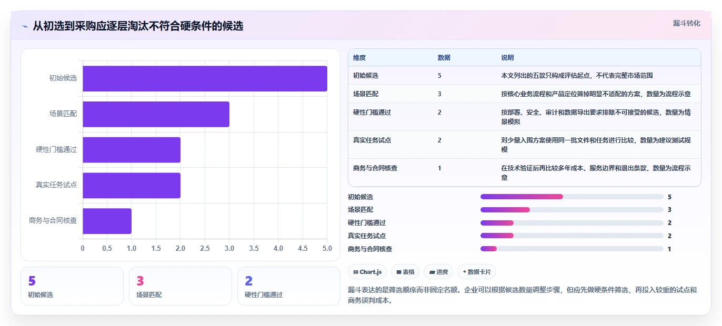Click 硬性门槛通过 in the table

point(372,113)
